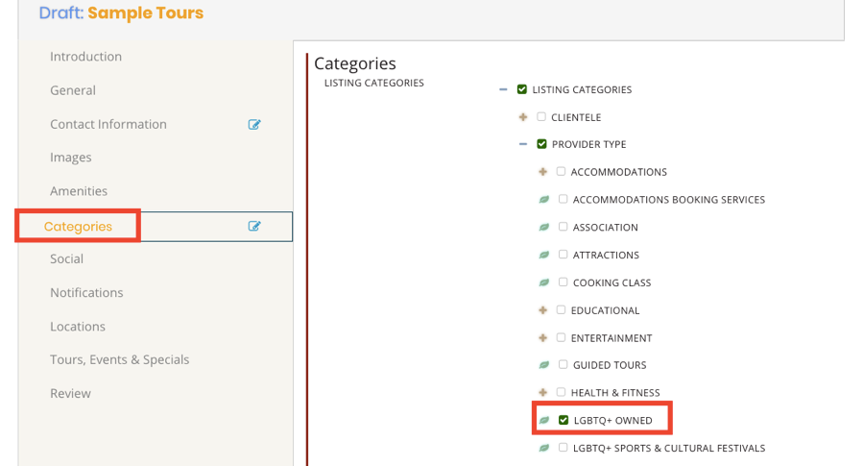Tick the Attractions checkbox

pos(563,254)
